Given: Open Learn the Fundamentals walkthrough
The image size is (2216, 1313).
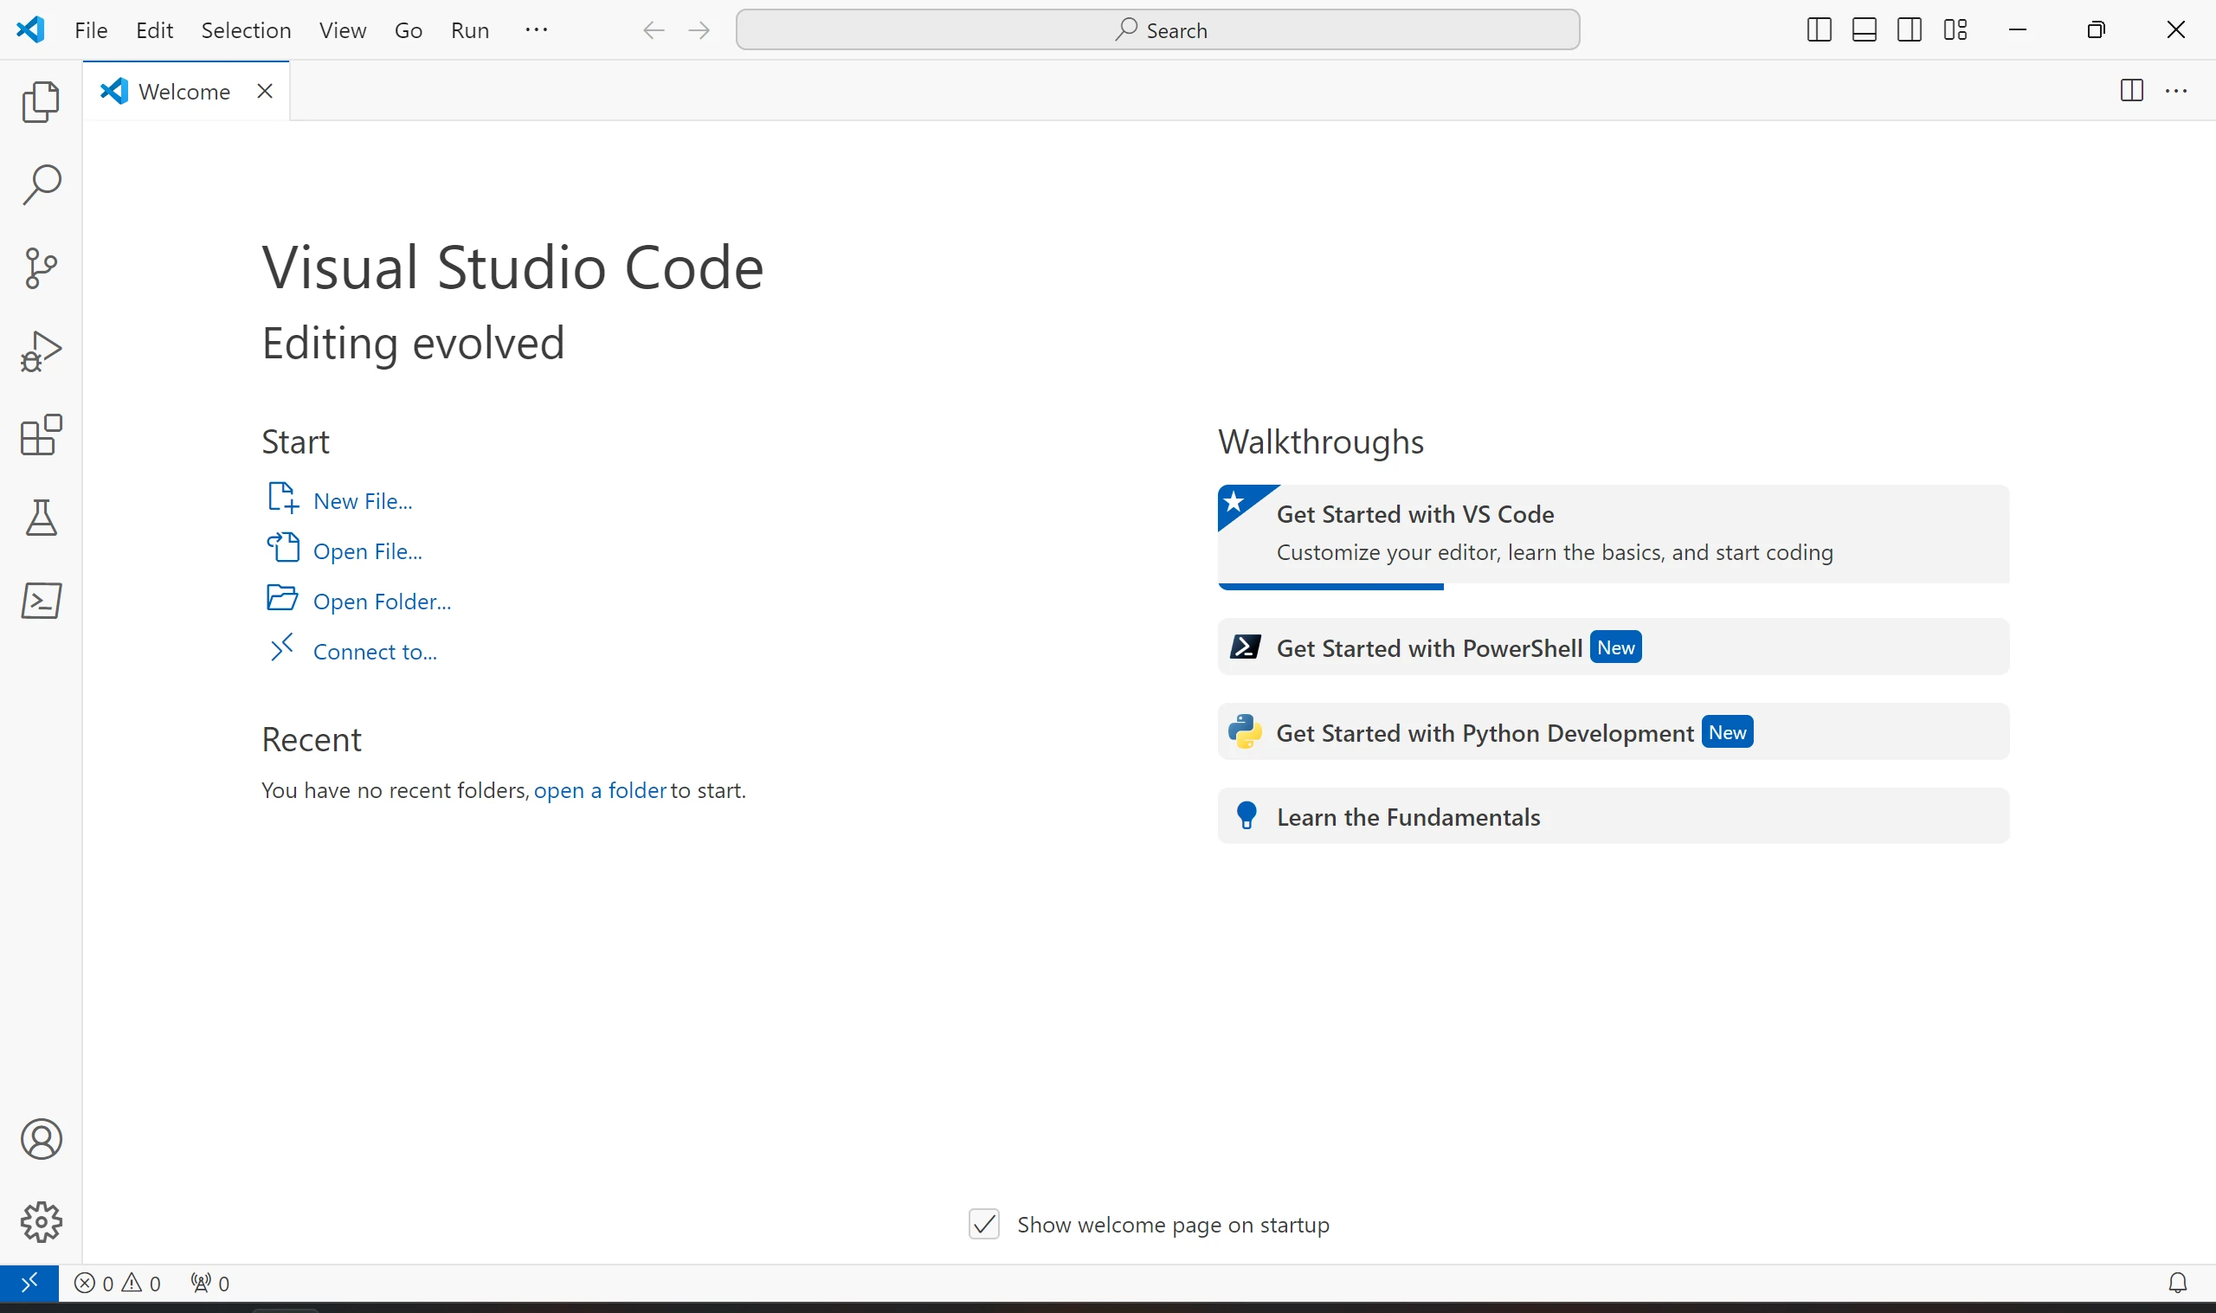Looking at the screenshot, I should pyautogui.click(x=1613, y=816).
